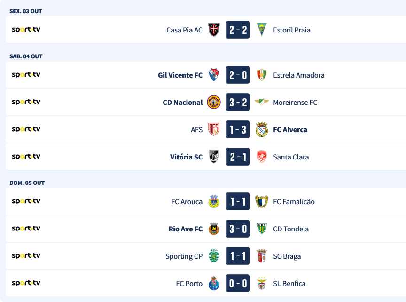Click the SC Braga club crest

262,256
